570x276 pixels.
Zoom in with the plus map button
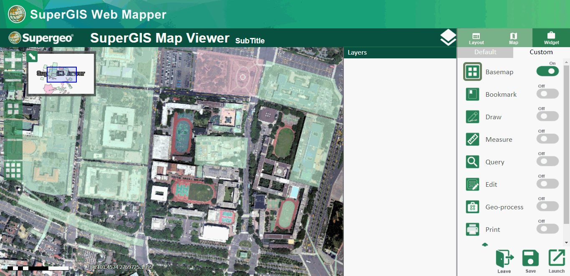pyautogui.click(x=13, y=60)
